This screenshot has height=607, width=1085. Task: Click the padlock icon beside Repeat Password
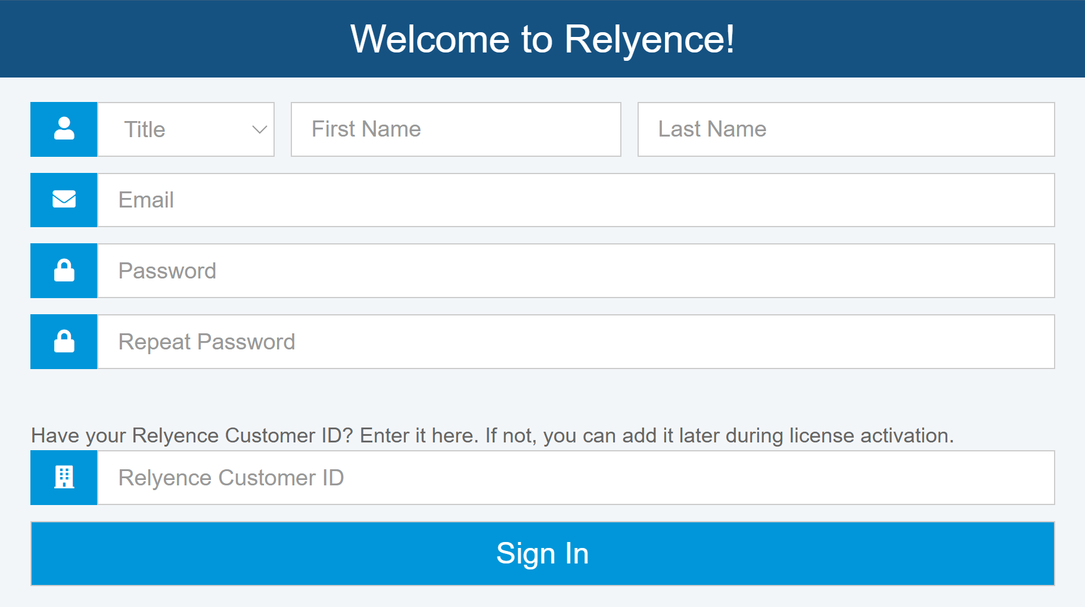tap(64, 342)
